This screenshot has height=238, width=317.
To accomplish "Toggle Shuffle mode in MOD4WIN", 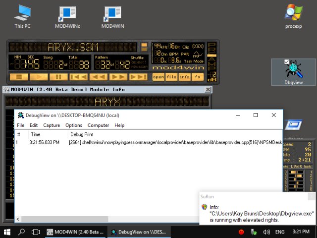I will click(x=137, y=58).
